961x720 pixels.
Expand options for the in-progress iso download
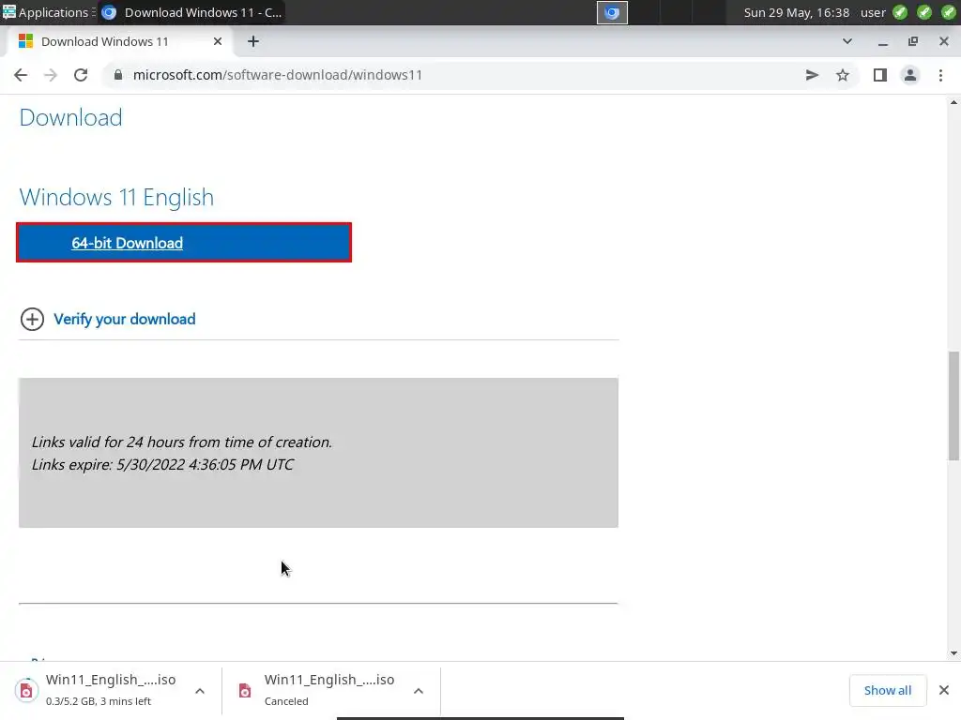click(200, 691)
